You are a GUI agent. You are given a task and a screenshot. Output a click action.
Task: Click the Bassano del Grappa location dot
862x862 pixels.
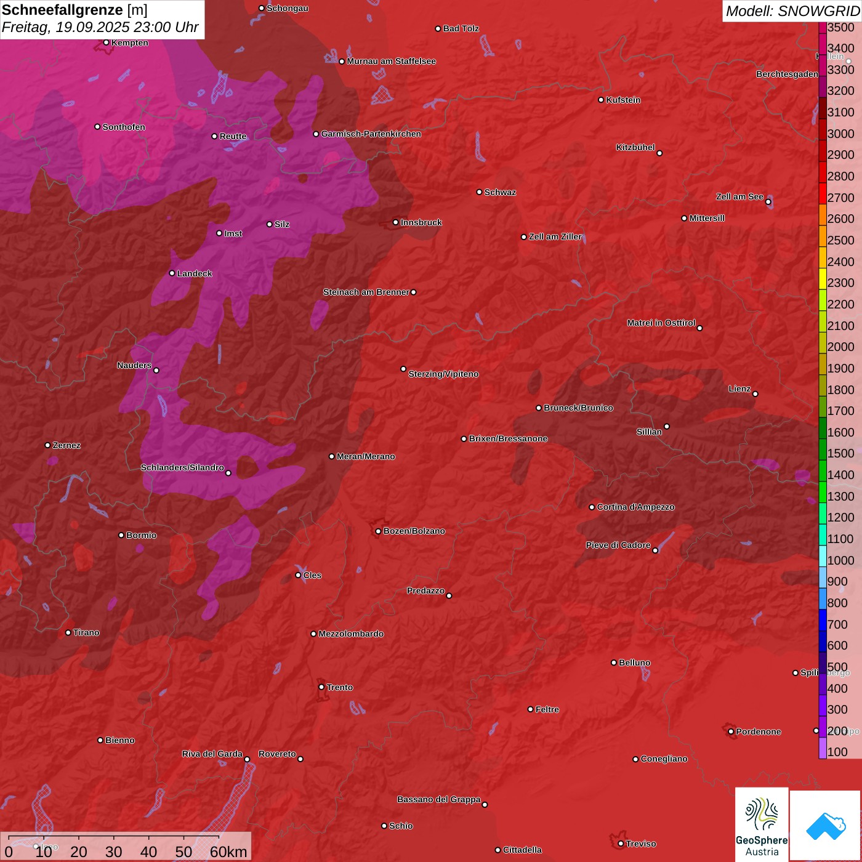pos(485,805)
